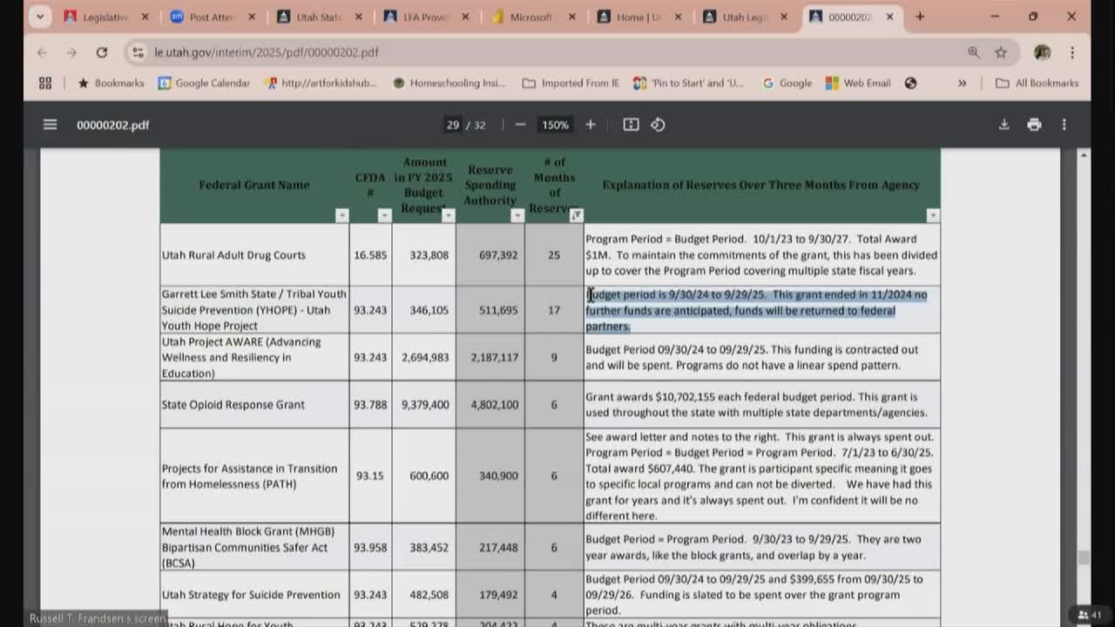1115x627 pixels.
Task: Open Reserve Spending Authority filter dropdown
Action: pyautogui.click(x=517, y=215)
